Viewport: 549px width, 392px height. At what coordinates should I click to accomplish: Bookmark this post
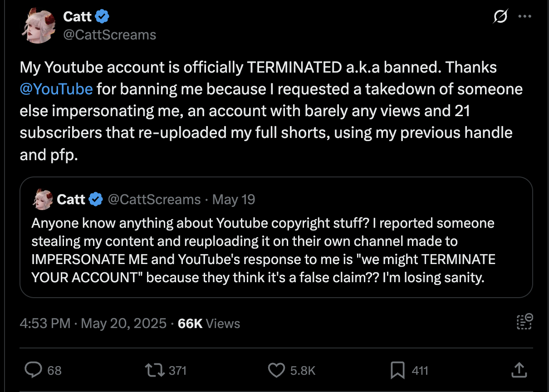click(x=397, y=370)
